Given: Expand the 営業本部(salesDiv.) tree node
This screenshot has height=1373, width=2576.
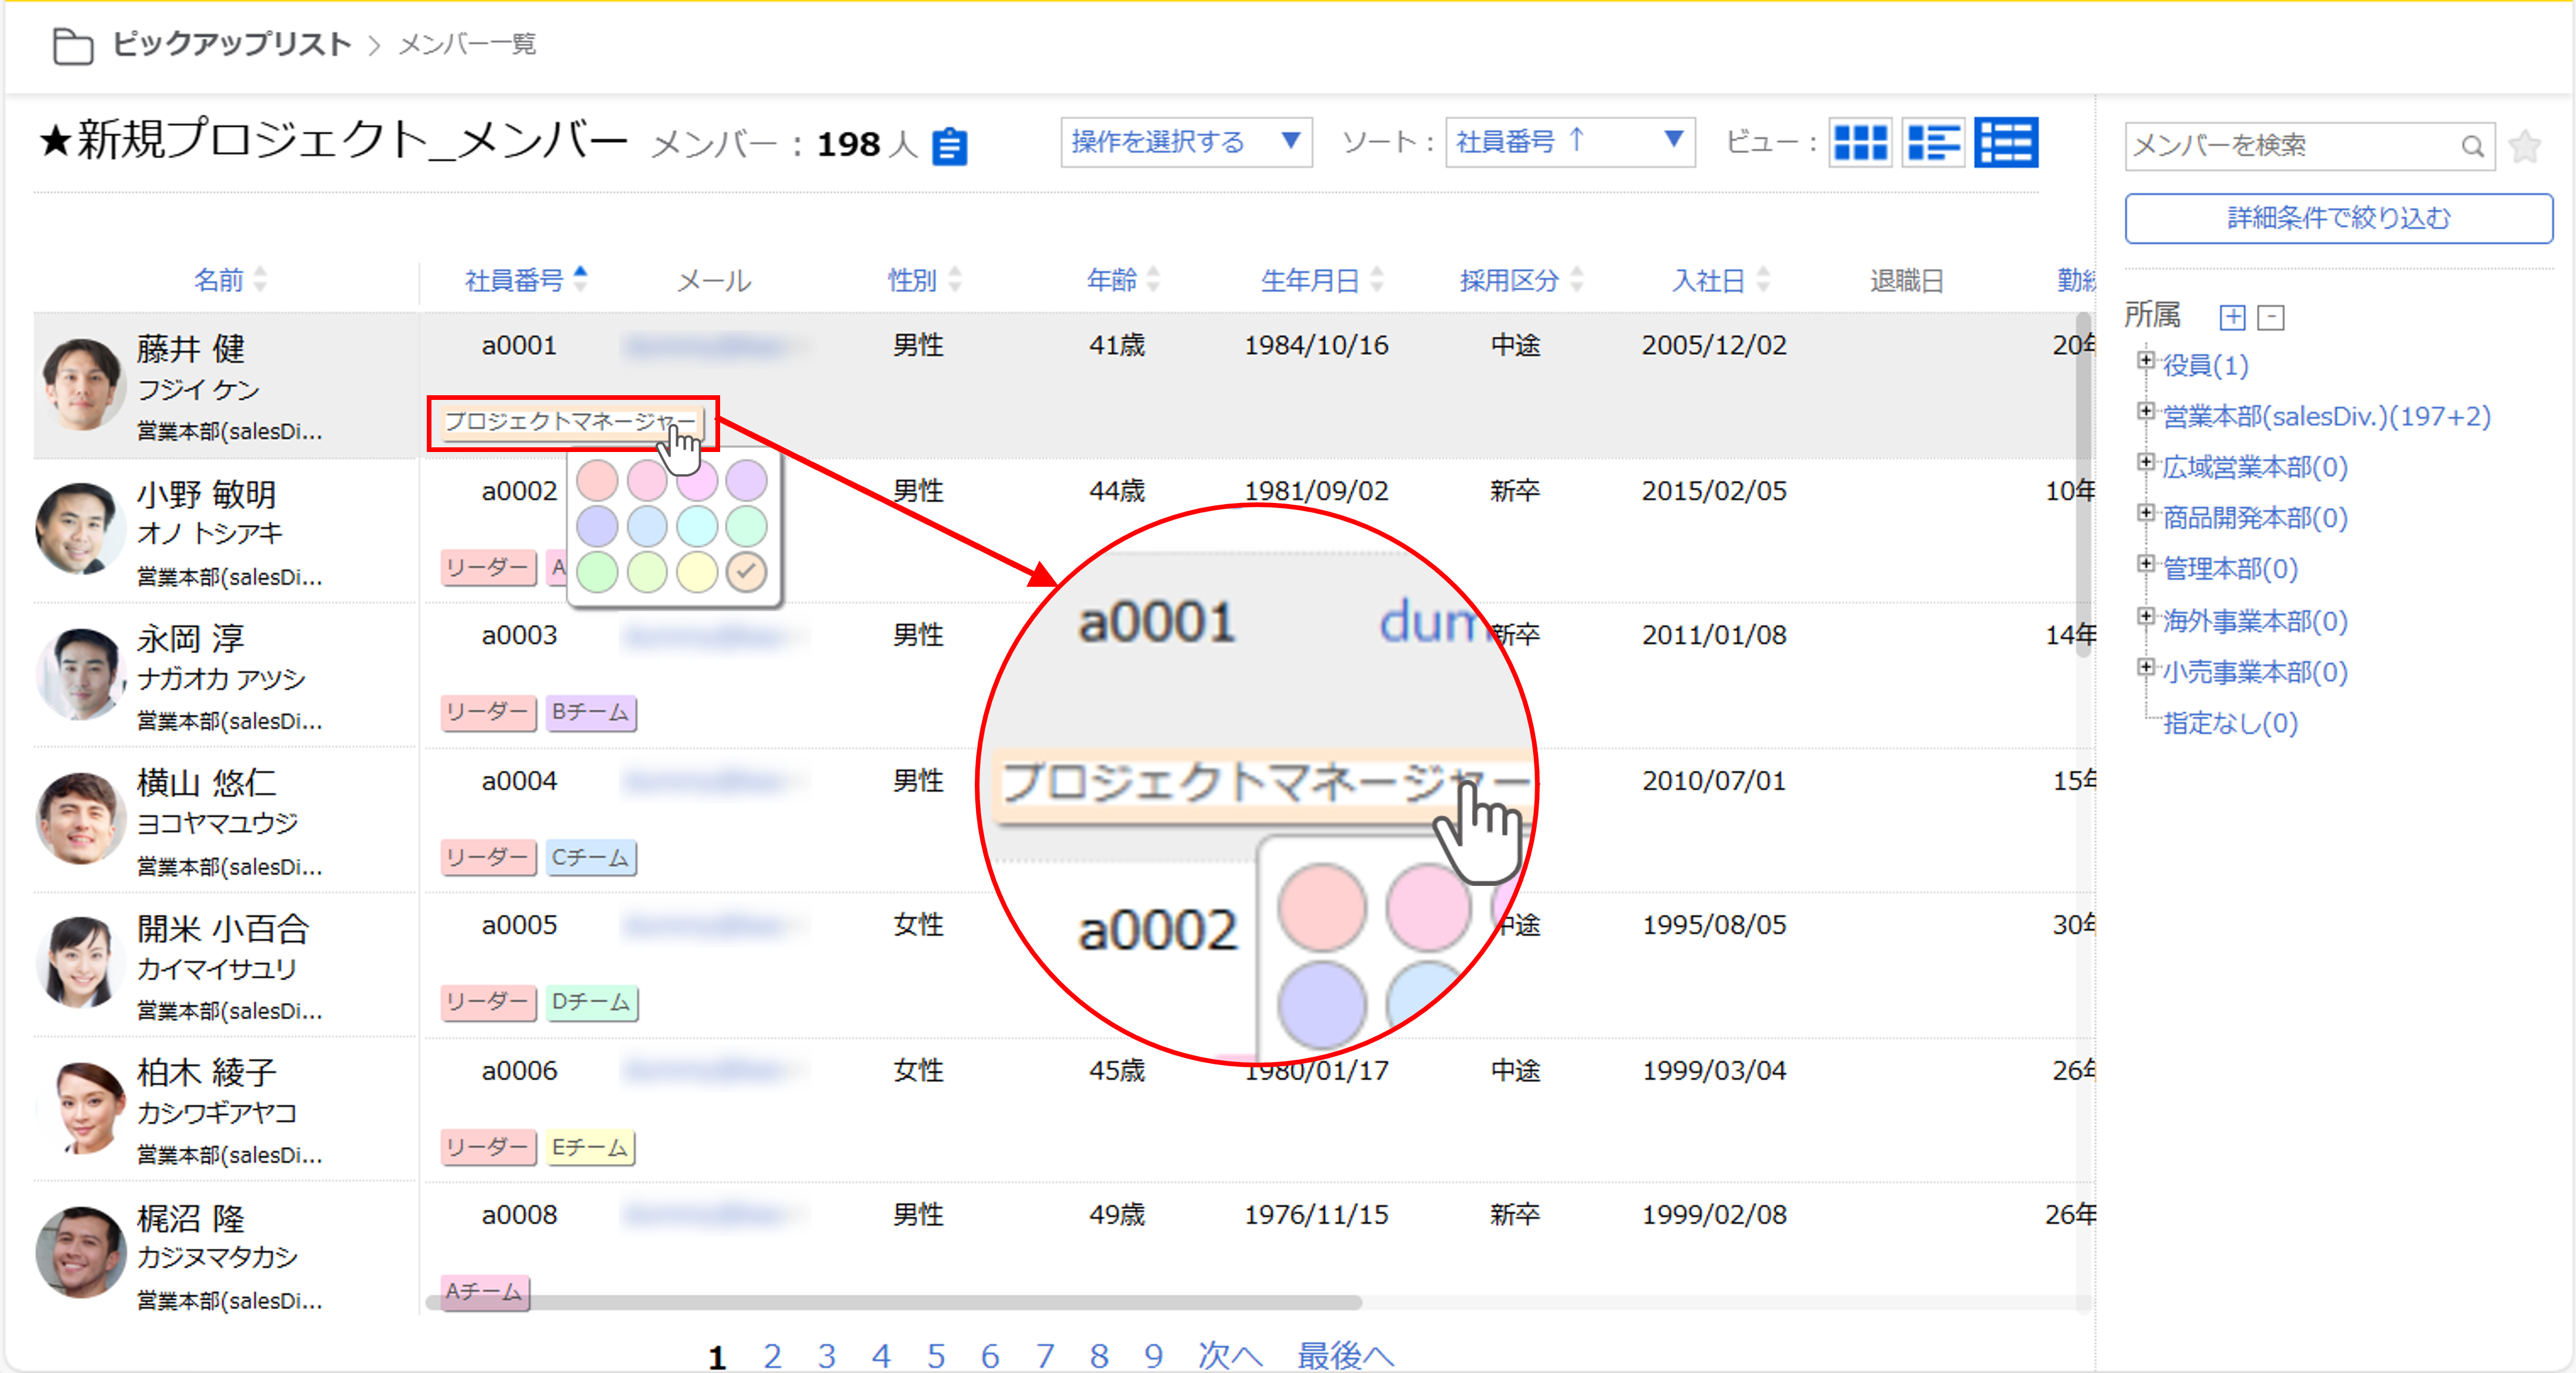Looking at the screenshot, I should [2145, 411].
